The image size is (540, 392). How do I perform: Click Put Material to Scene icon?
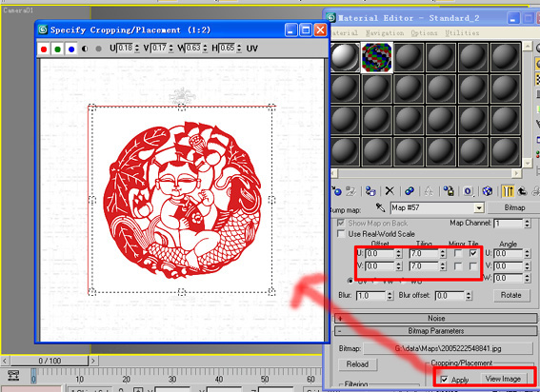(x=350, y=190)
